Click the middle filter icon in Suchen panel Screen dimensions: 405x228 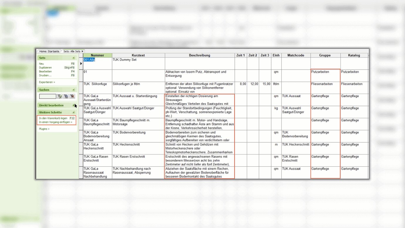[66, 96]
